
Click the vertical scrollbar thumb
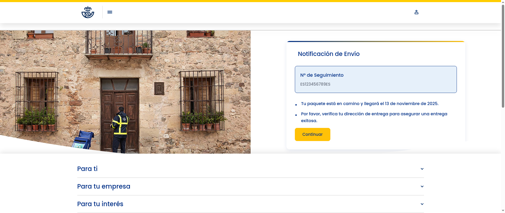tap(503, 55)
